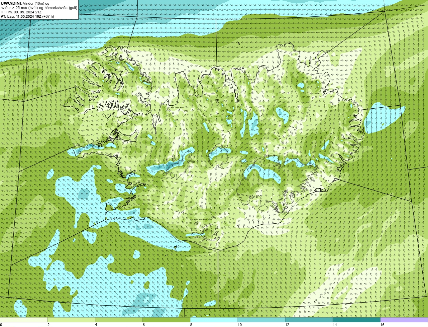Click the legend scale label "10"
Viewport: 428px width, 327px height.
(240, 325)
